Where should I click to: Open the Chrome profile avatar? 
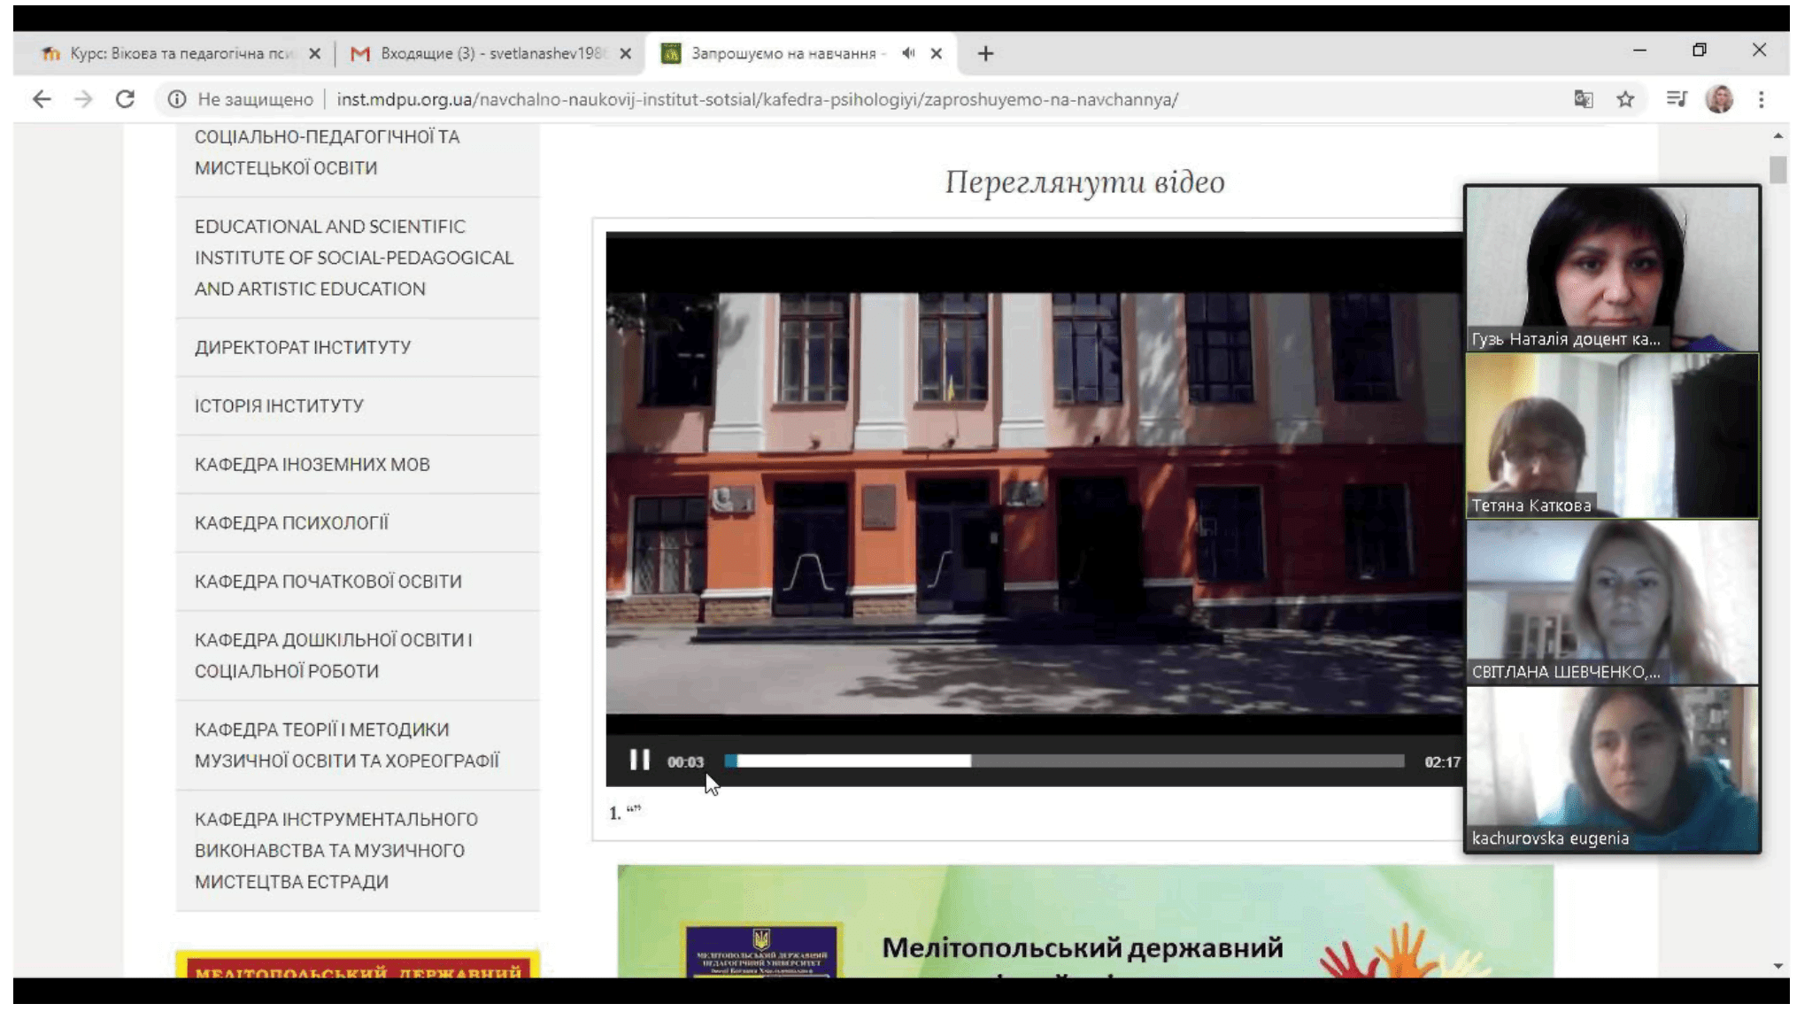pyautogui.click(x=1719, y=99)
